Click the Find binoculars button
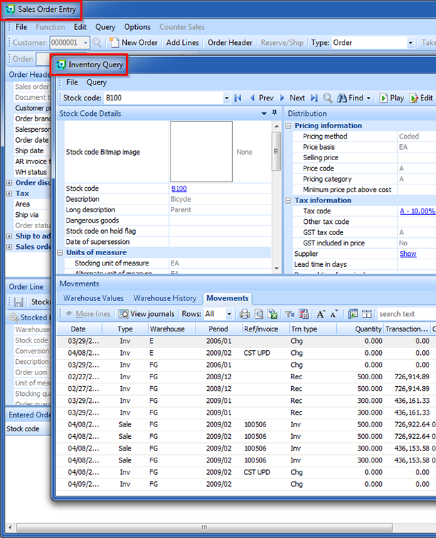 (x=350, y=98)
